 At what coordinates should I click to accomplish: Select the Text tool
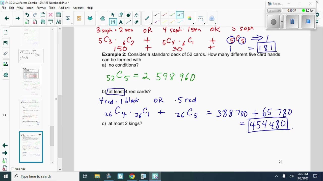tap(121, 22)
